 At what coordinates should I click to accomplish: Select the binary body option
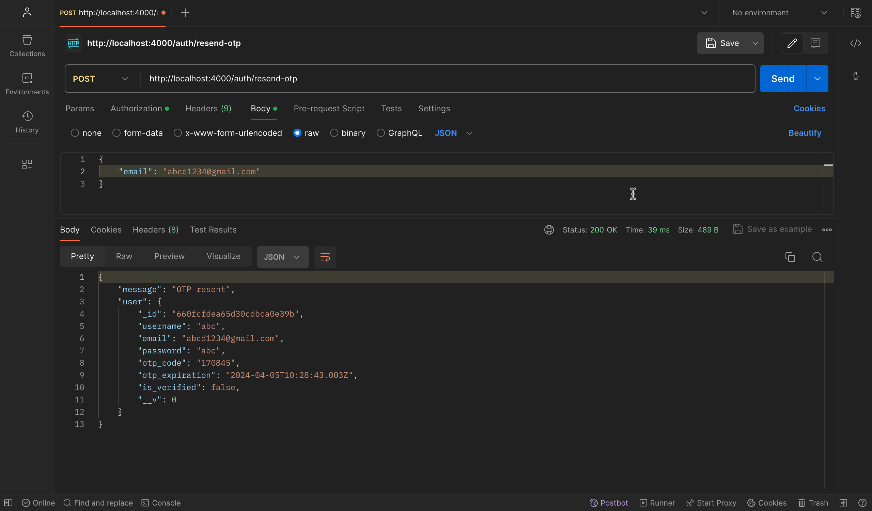[x=334, y=133]
